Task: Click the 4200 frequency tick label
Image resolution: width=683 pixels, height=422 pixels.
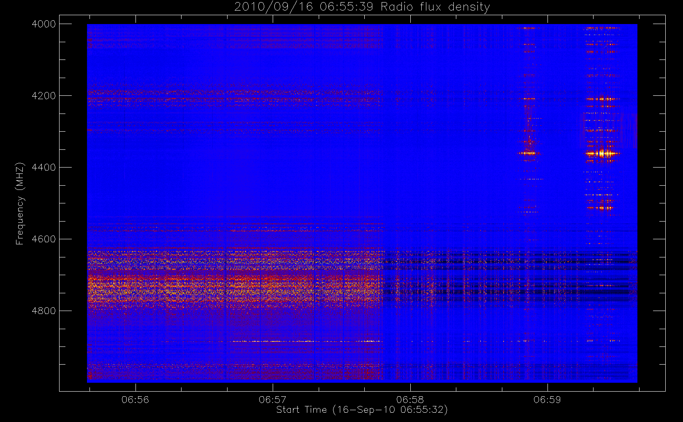Action: tap(44, 96)
